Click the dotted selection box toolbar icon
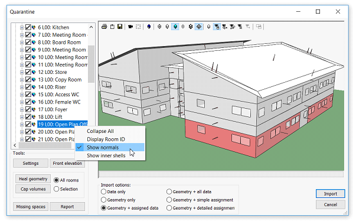 (x=138, y=27)
